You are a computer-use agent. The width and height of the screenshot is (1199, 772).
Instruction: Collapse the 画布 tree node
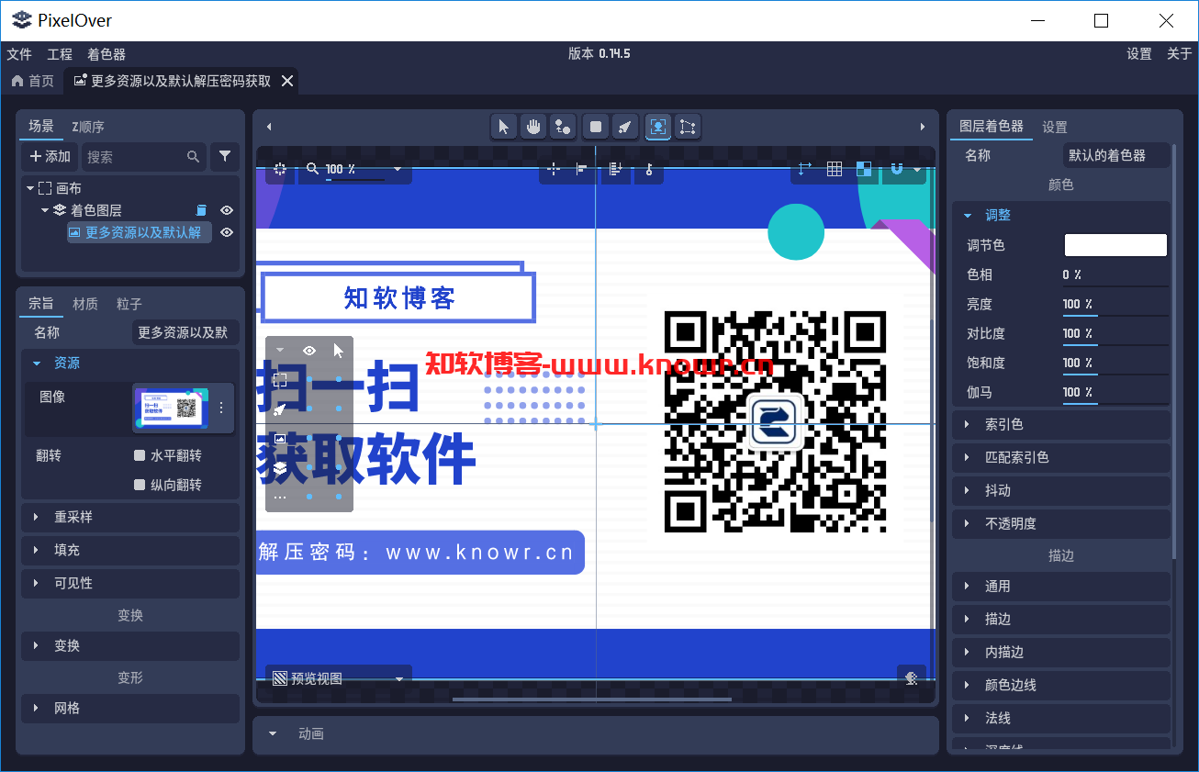click(x=30, y=188)
